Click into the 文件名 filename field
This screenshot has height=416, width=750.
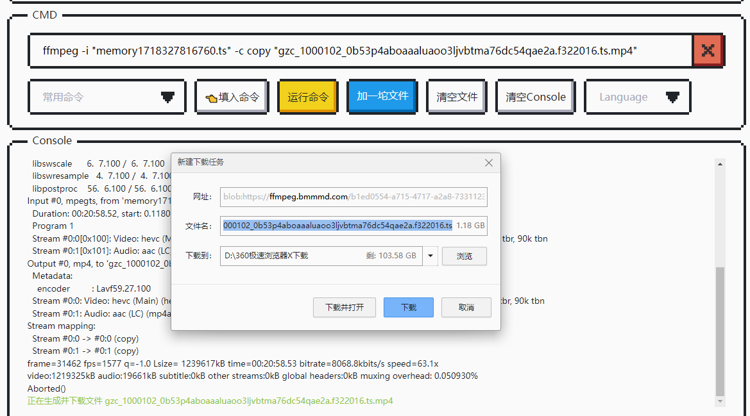(x=337, y=226)
